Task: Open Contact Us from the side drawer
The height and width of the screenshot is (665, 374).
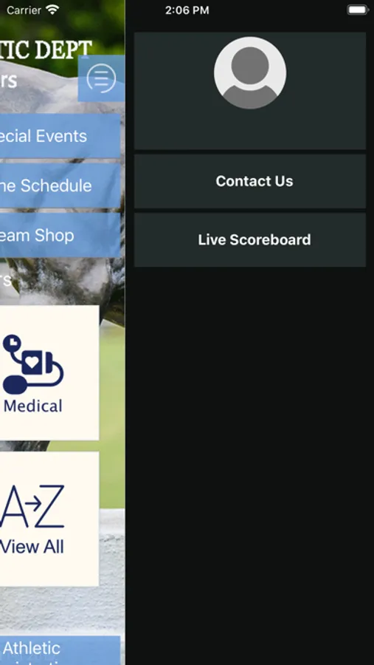Action: (x=250, y=181)
